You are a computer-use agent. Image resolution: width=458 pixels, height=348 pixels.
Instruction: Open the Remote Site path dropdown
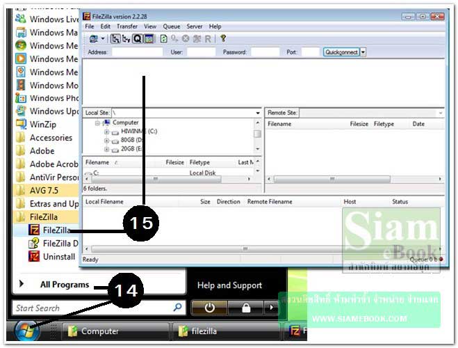441,113
